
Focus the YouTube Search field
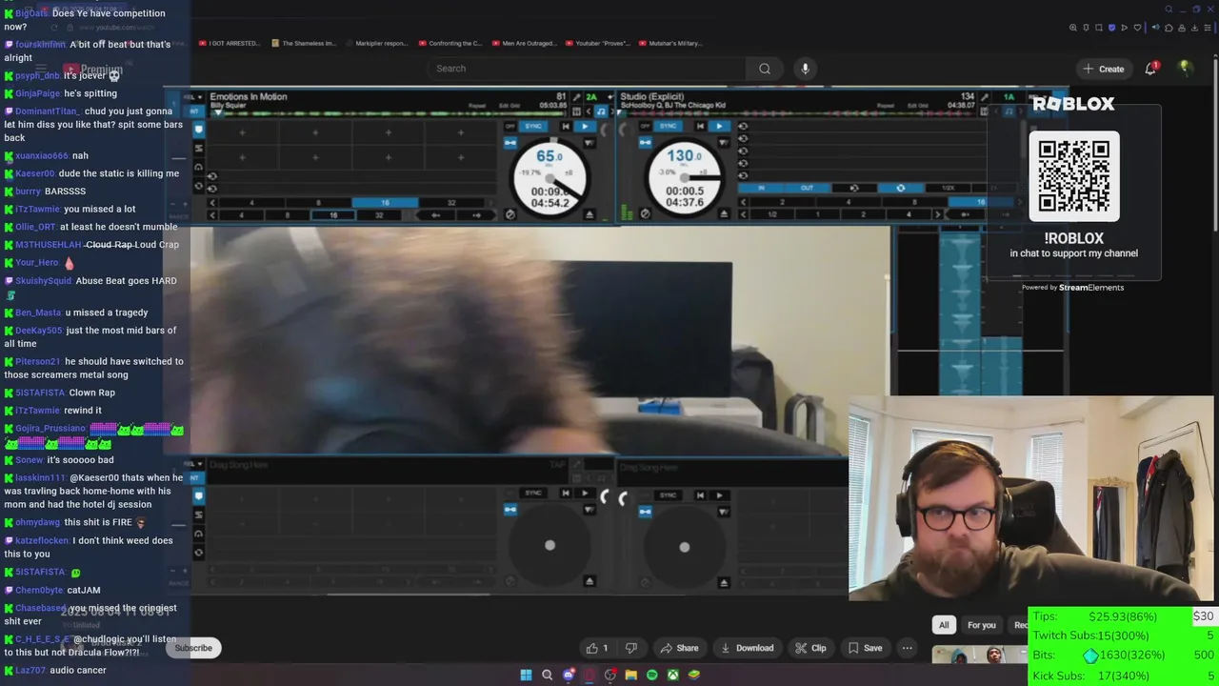click(x=586, y=69)
